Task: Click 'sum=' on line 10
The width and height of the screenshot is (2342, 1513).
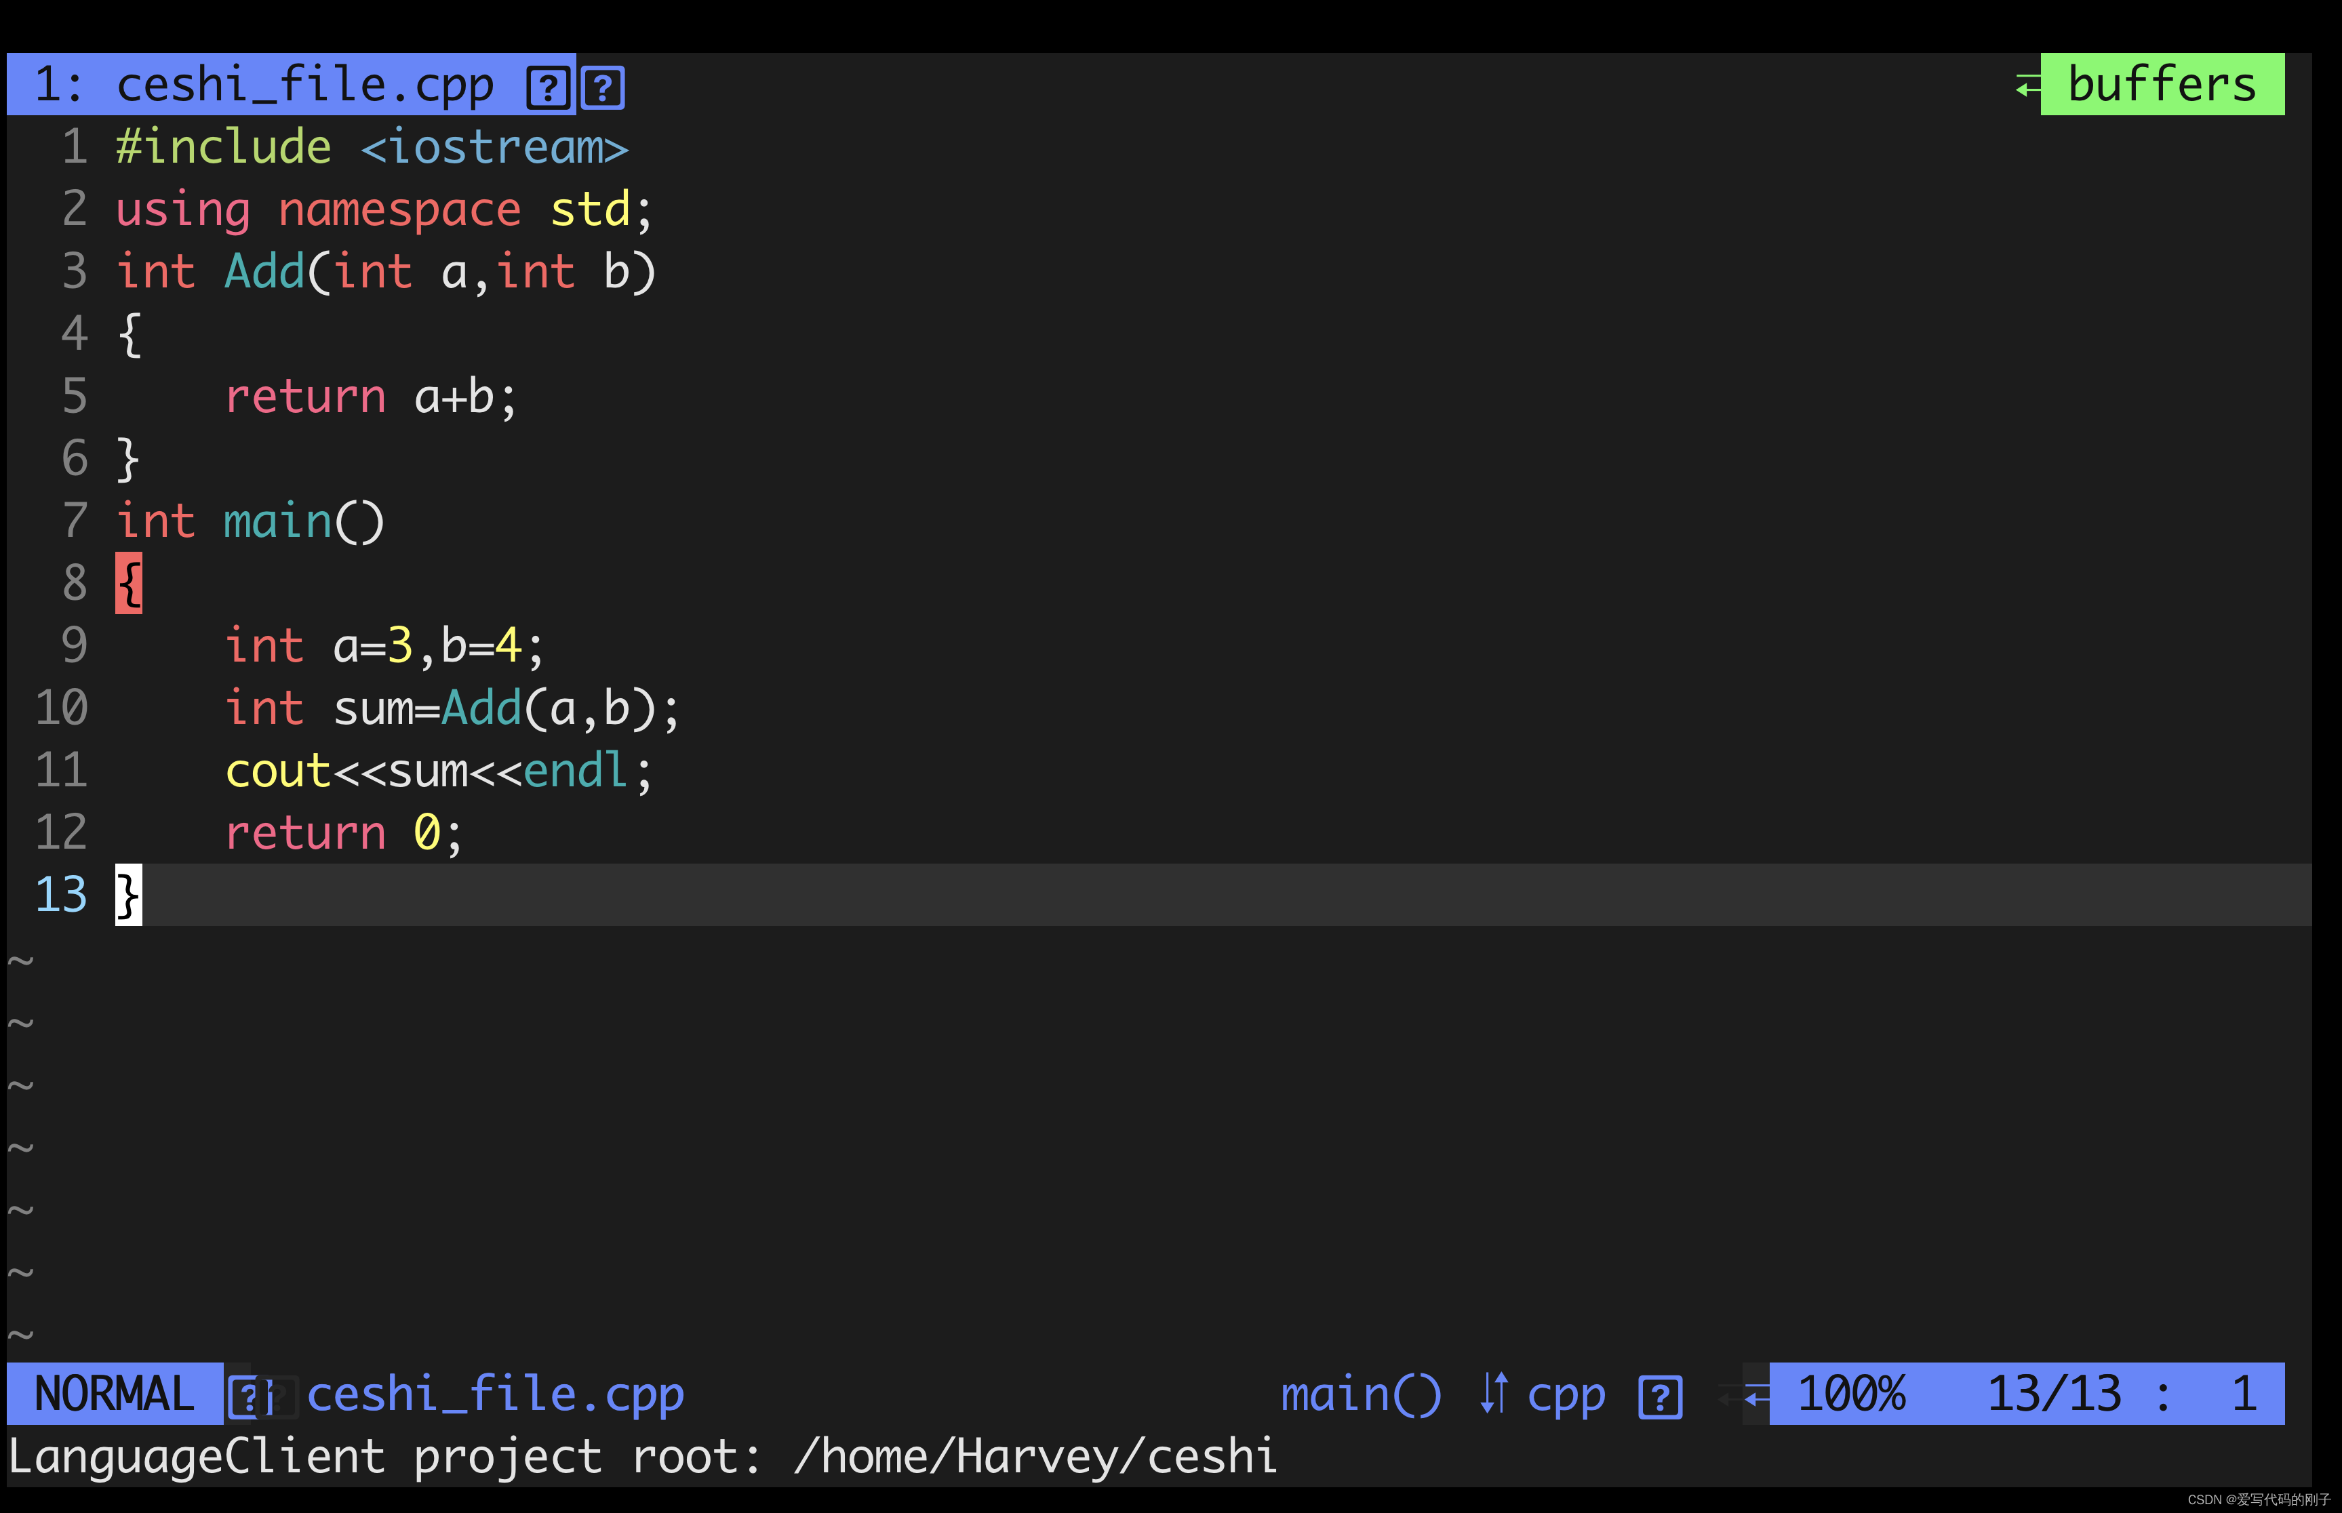Action: (386, 709)
